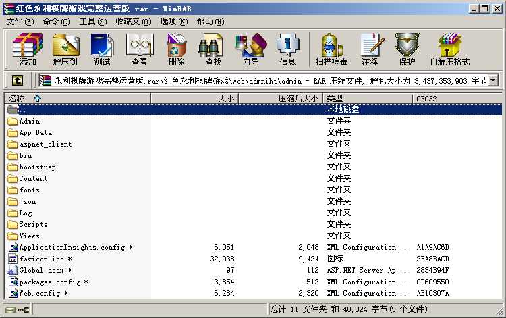This screenshot has height=318, width=506.
Task: Click the 保护 (Protect) shield icon
Action: (x=407, y=49)
